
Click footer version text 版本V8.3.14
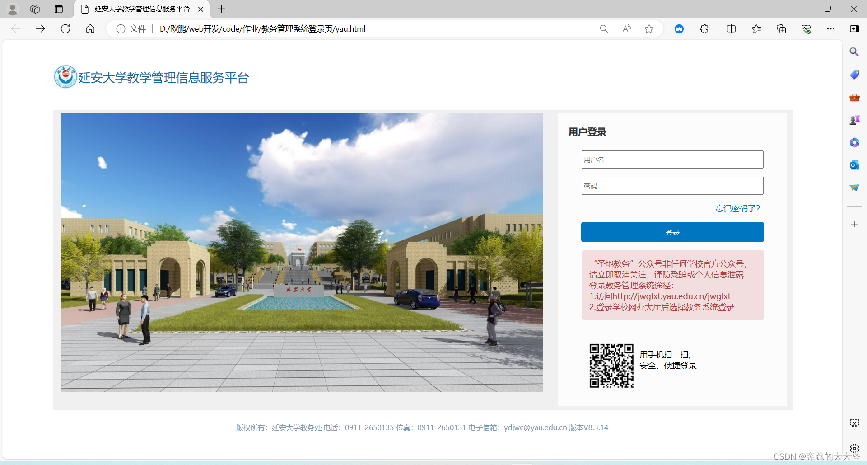(x=588, y=427)
